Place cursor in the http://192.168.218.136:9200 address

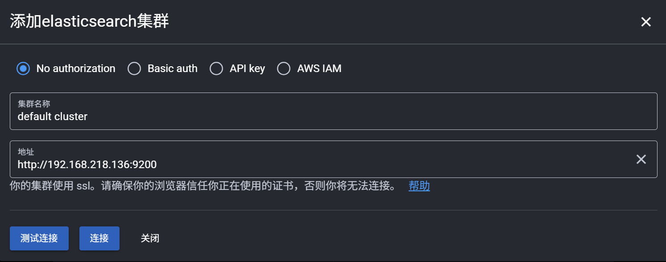(87, 164)
